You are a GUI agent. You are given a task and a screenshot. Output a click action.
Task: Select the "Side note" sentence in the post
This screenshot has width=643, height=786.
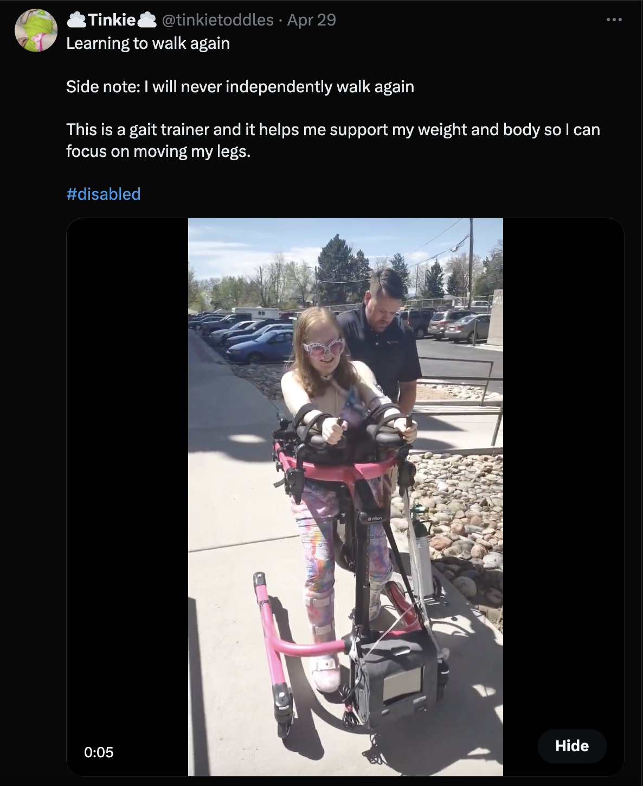pyautogui.click(x=240, y=87)
